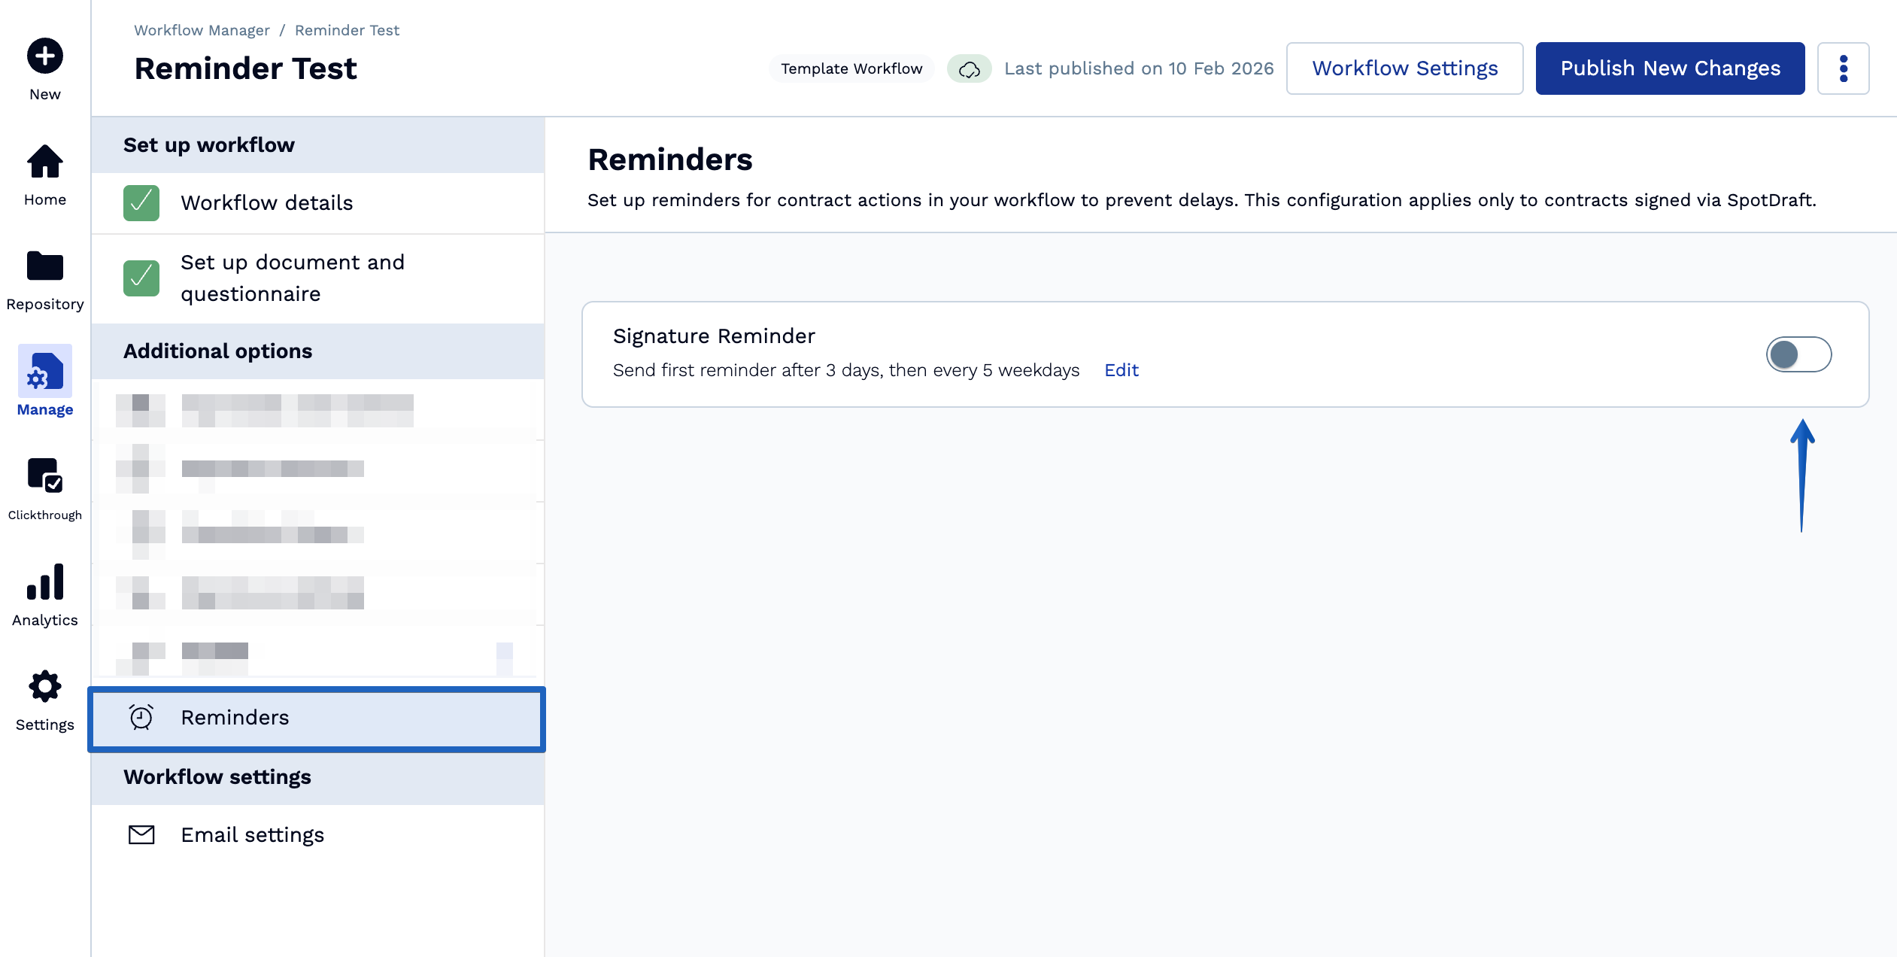This screenshot has height=957, width=1897.
Task: Click the Workflow details green checkmark
Action: (x=140, y=202)
